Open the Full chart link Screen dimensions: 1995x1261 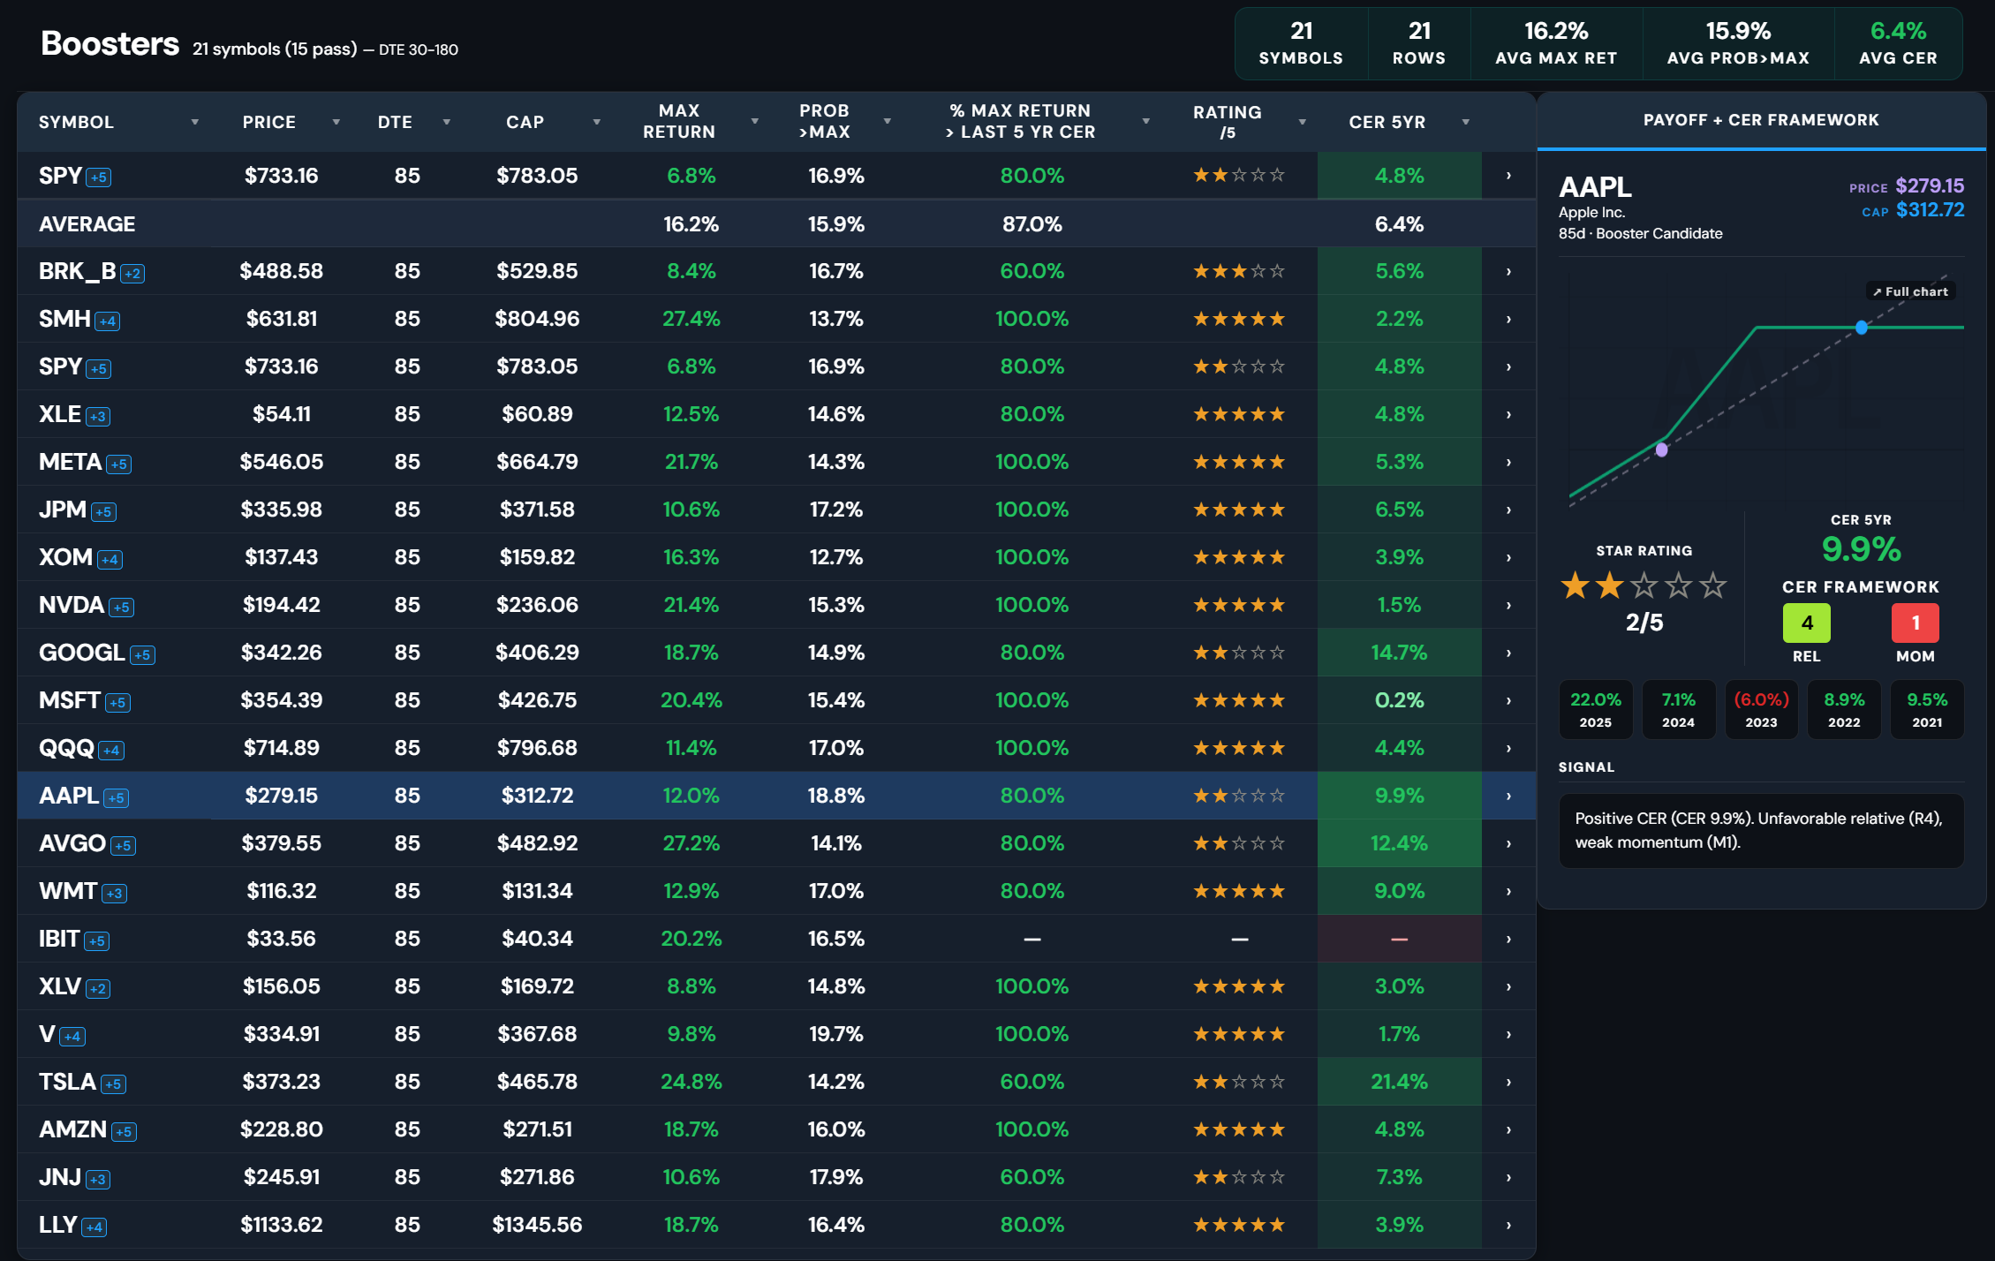coord(1910,291)
